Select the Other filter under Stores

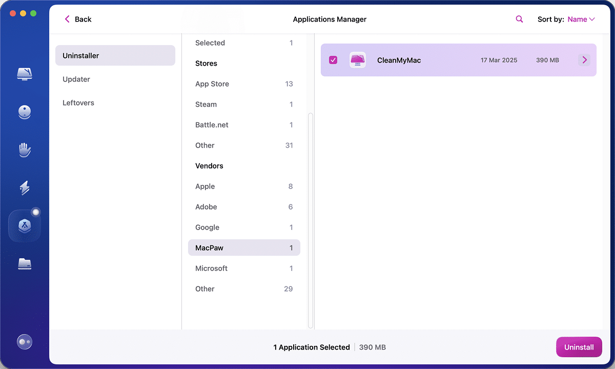pyautogui.click(x=244, y=146)
